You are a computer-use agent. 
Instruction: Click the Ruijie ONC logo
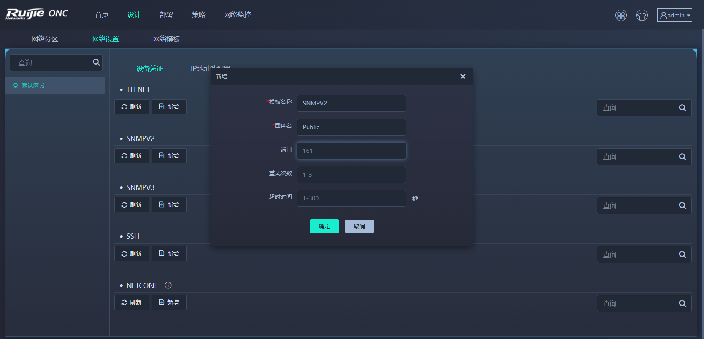36,14
